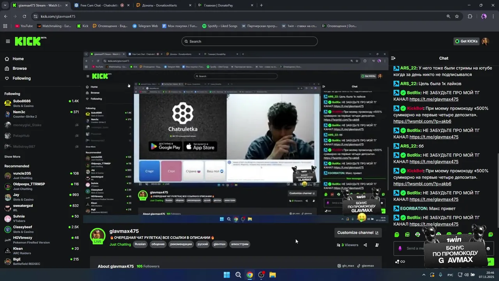The image size is (499, 281).
Task: Click the Get KICKs button
Action: coord(467,41)
